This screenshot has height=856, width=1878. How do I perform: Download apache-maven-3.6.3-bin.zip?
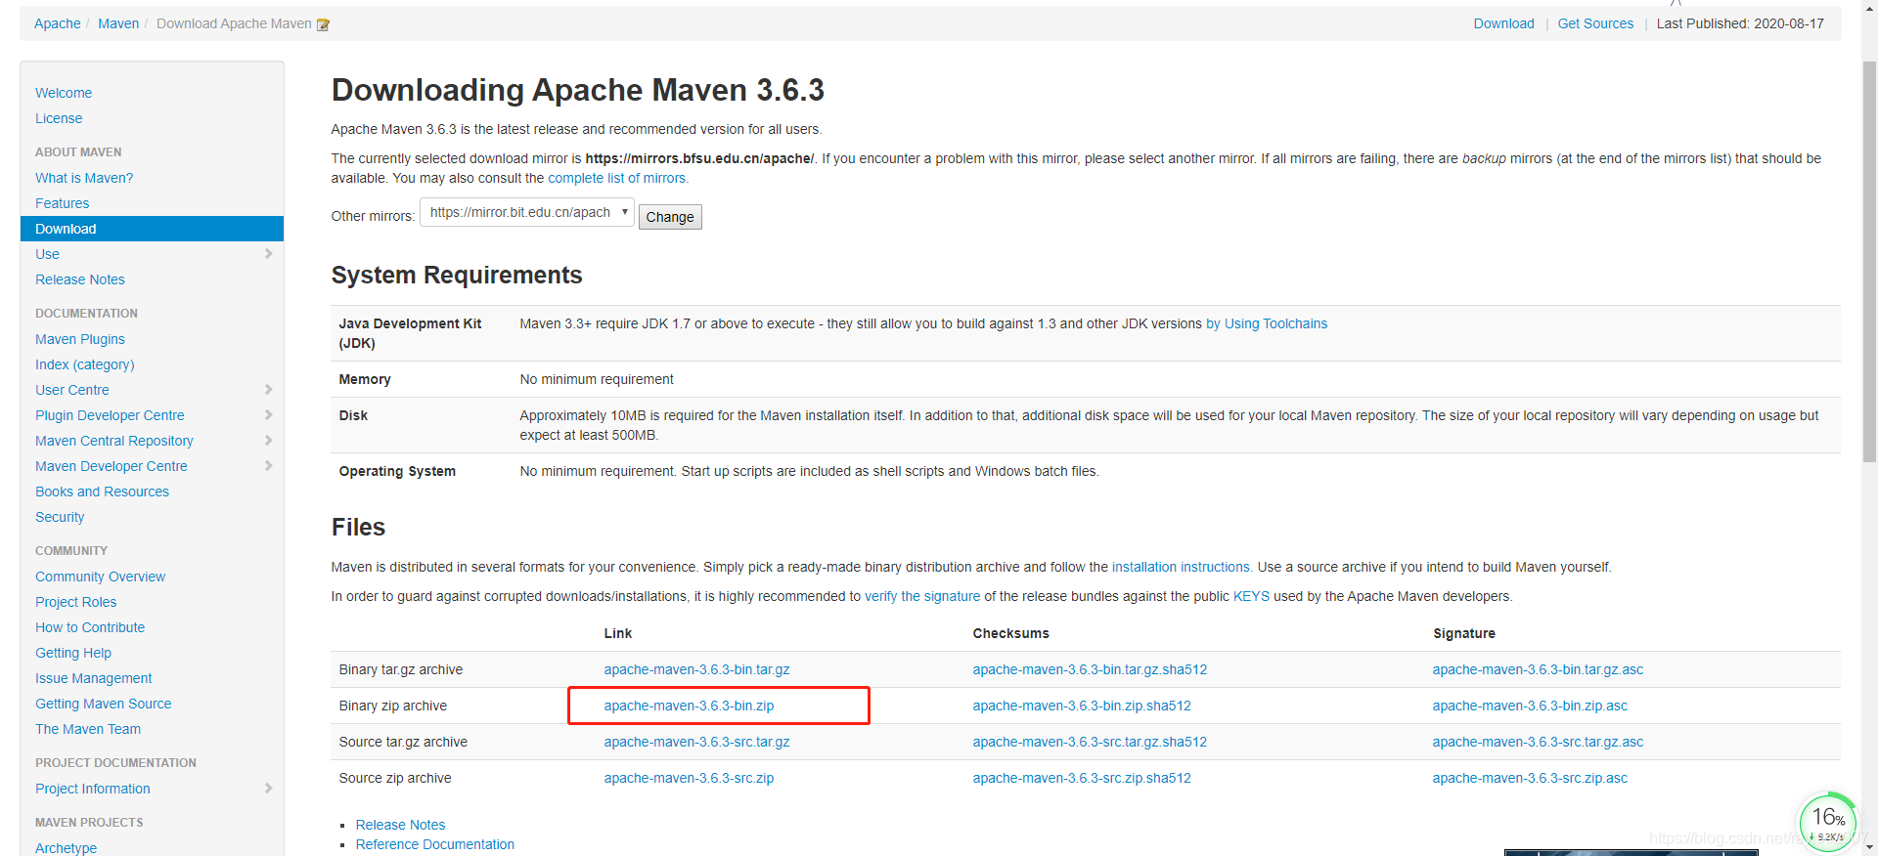689,706
